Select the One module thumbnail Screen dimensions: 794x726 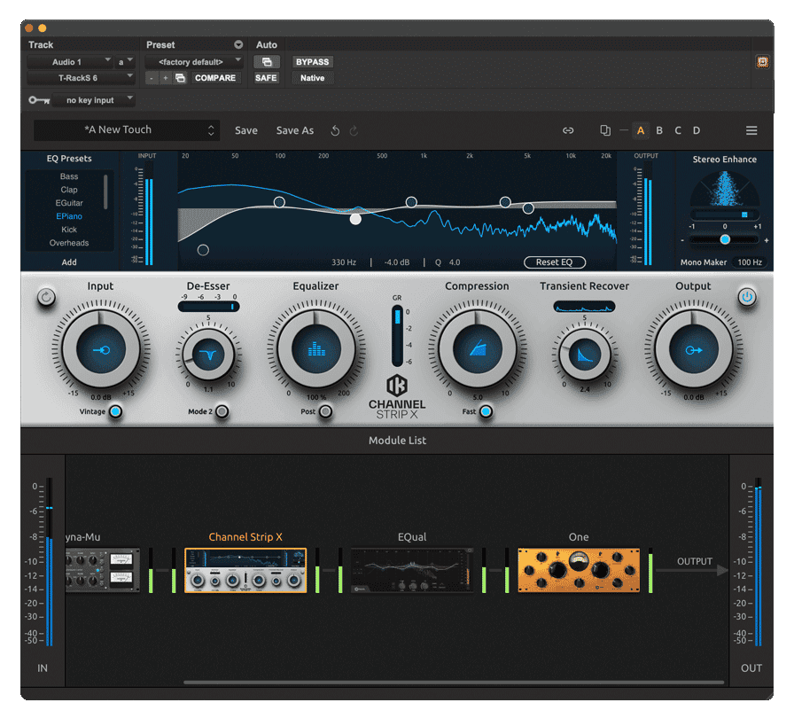pos(579,569)
